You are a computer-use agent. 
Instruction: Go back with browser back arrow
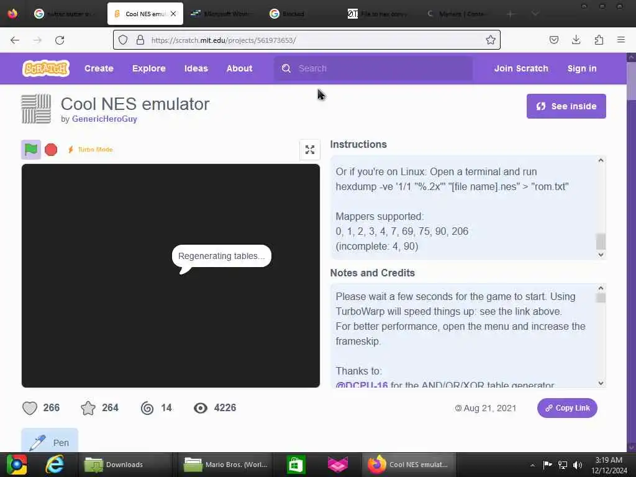click(15, 40)
